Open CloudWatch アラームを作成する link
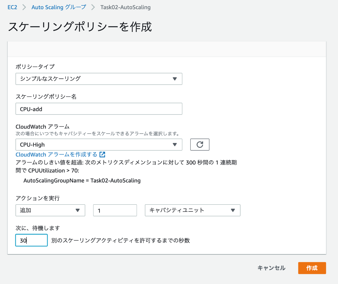Image resolution: width=338 pixels, height=284 pixels. pyautogui.click(x=56, y=155)
